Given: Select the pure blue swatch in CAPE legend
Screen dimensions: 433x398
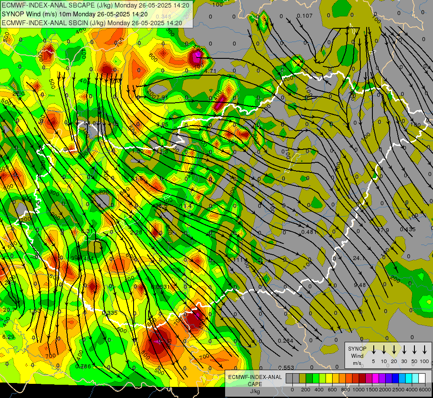Looking at the screenshot, I should 395,379.
